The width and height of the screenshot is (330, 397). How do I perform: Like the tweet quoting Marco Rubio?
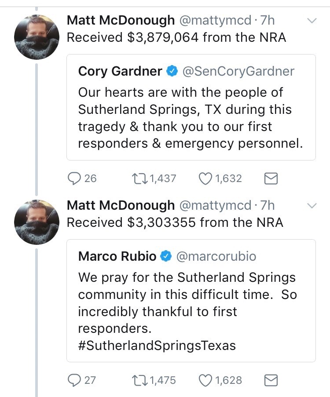pyautogui.click(x=205, y=380)
